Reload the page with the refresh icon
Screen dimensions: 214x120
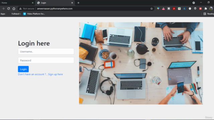8,9
